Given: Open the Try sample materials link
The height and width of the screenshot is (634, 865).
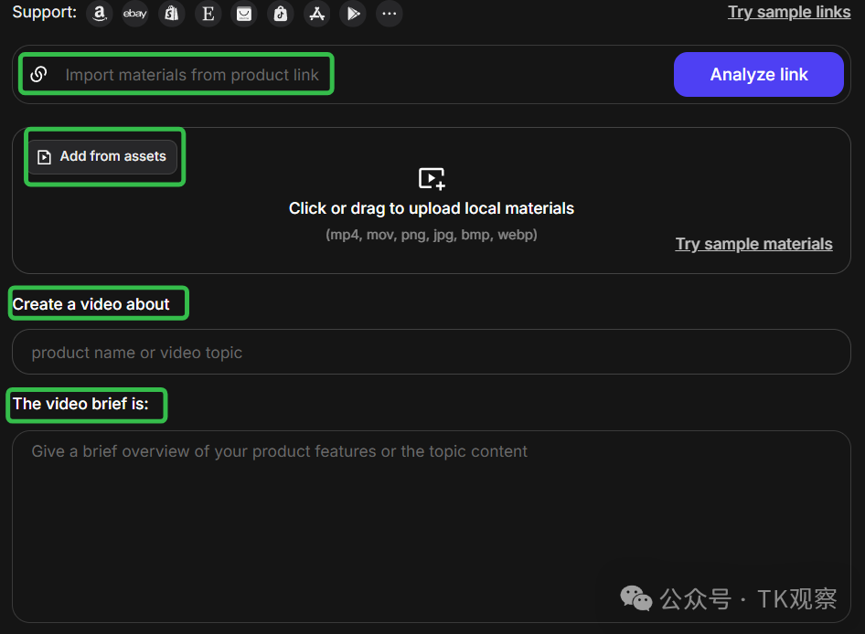Looking at the screenshot, I should [x=753, y=244].
